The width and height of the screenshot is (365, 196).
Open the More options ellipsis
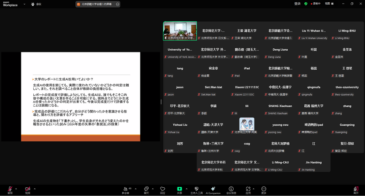[x=264, y=189]
